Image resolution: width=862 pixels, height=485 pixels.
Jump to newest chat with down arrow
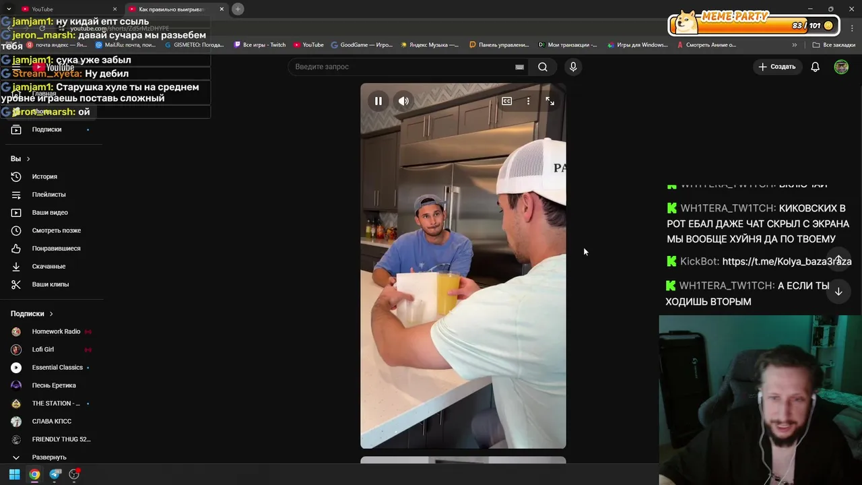coord(838,292)
